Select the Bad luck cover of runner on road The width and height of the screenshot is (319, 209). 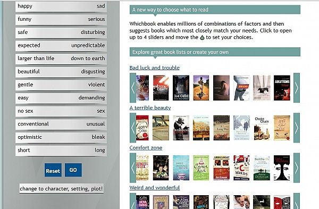[201, 88]
